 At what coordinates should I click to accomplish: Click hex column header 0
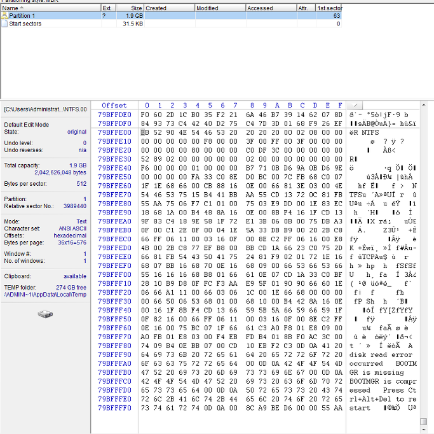(x=147, y=105)
